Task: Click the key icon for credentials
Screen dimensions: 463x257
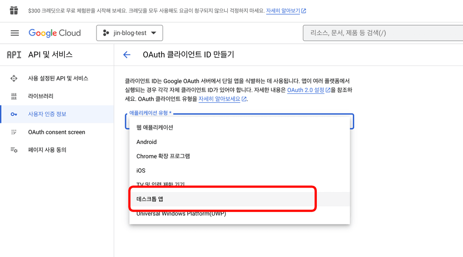Action: (x=14, y=114)
